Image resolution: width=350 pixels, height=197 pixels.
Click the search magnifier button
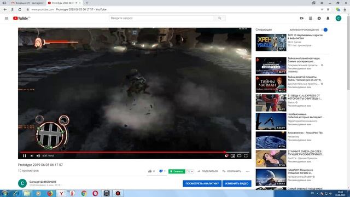tap(220, 18)
